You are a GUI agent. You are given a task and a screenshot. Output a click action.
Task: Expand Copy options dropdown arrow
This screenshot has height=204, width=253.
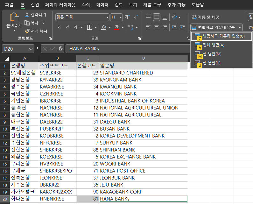tap(43, 23)
